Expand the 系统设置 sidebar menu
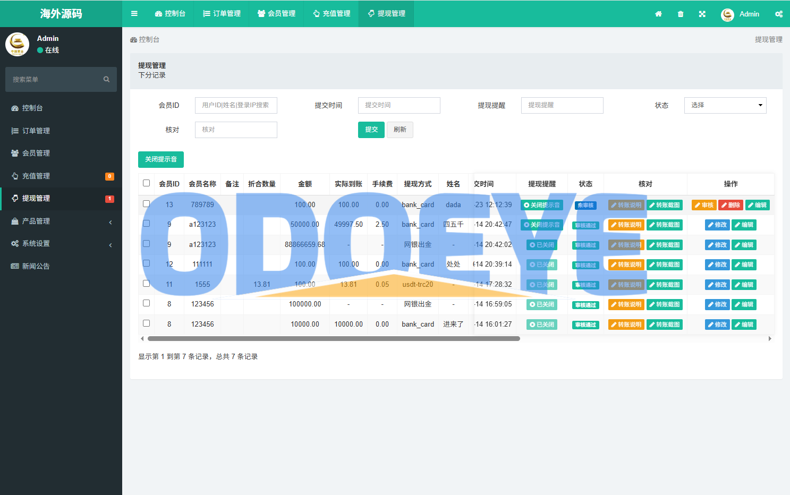Viewport: 790px width, 495px height. click(61, 244)
